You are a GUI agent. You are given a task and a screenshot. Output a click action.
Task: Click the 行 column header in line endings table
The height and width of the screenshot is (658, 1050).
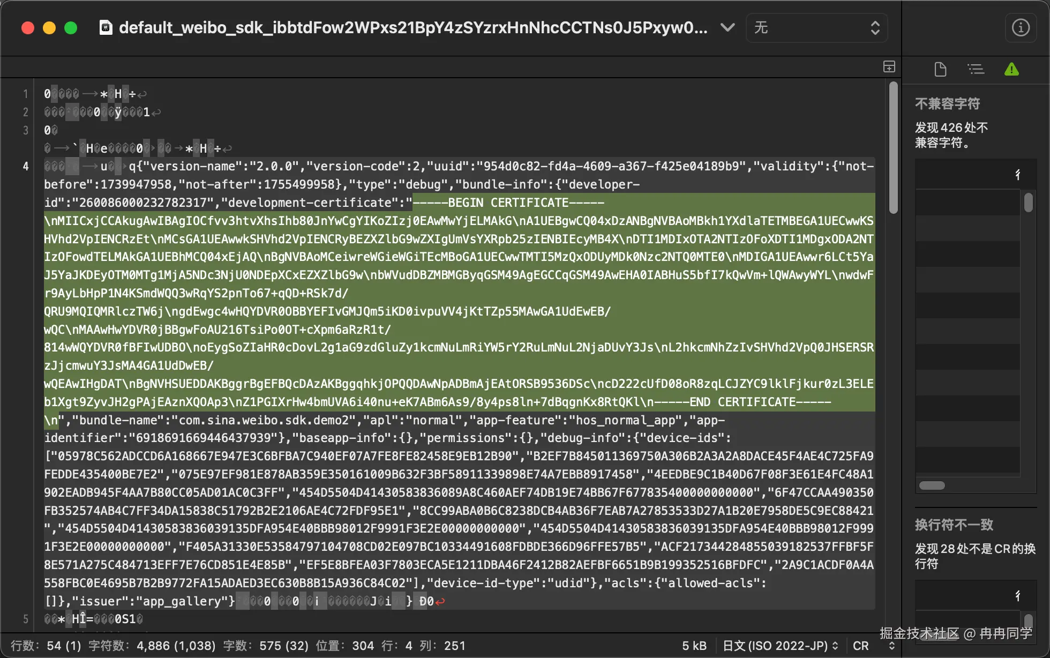coord(1018,595)
